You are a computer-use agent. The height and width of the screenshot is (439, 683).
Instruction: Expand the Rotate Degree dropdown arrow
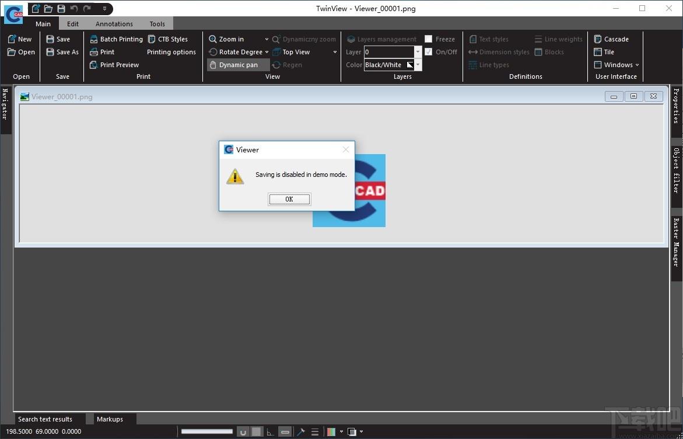coord(267,52)
